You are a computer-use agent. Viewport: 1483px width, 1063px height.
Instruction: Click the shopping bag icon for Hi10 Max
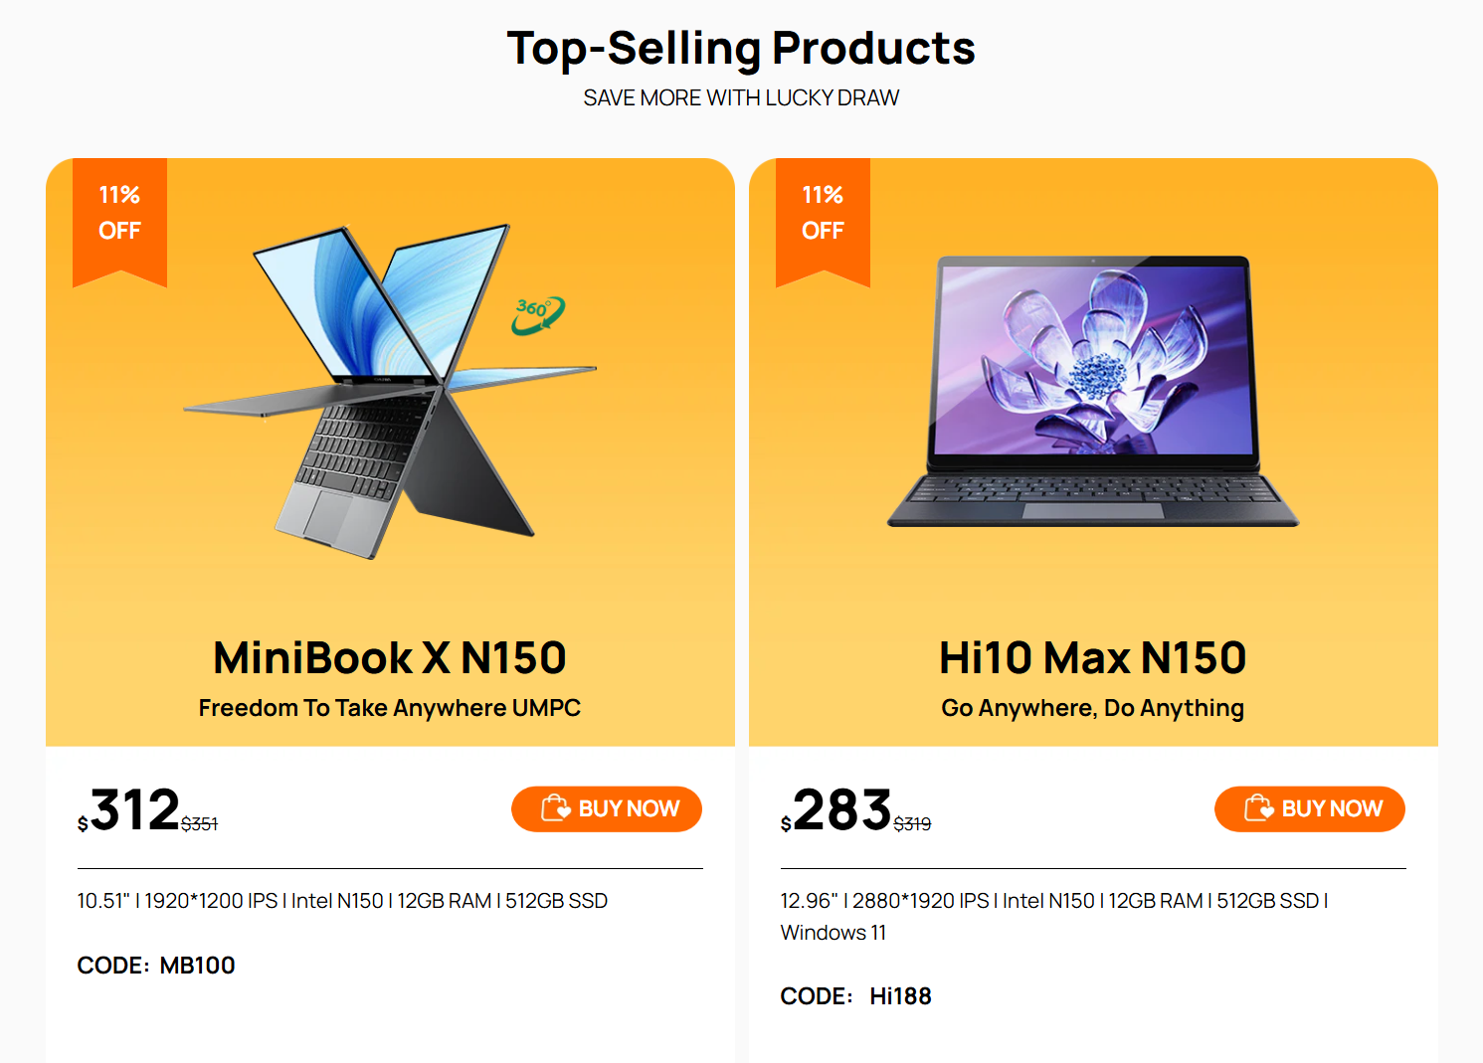(x=1258, y=807)
